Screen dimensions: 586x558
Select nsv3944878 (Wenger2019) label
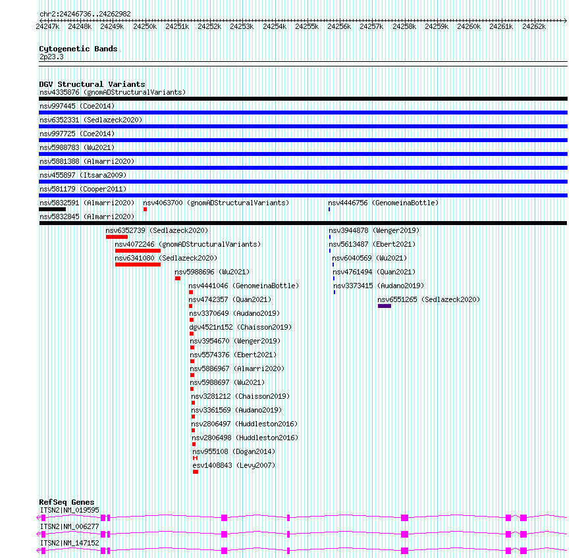pos(374,230)
